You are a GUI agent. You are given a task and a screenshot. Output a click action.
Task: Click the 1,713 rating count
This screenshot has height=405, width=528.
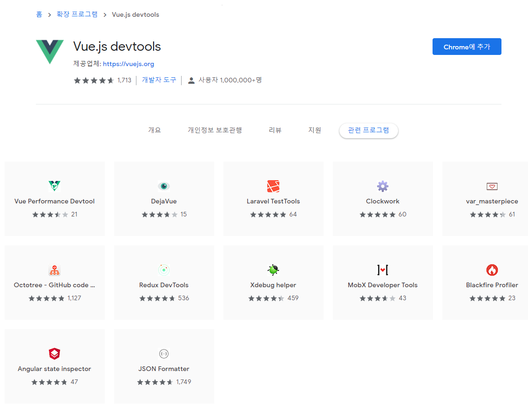(x=124, y=81)
